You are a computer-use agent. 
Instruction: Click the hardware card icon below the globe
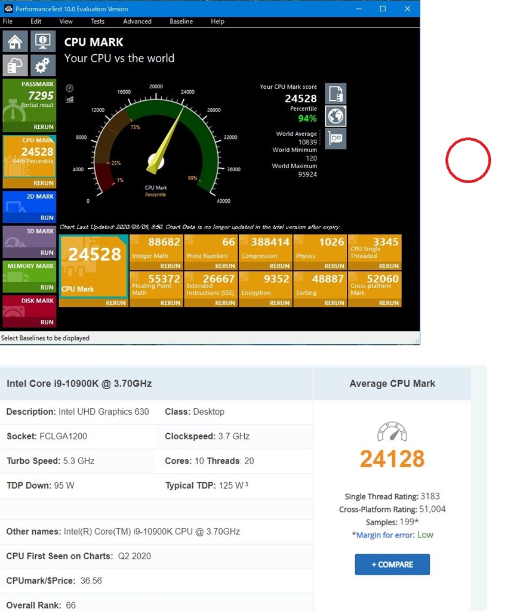coord(336,138)
